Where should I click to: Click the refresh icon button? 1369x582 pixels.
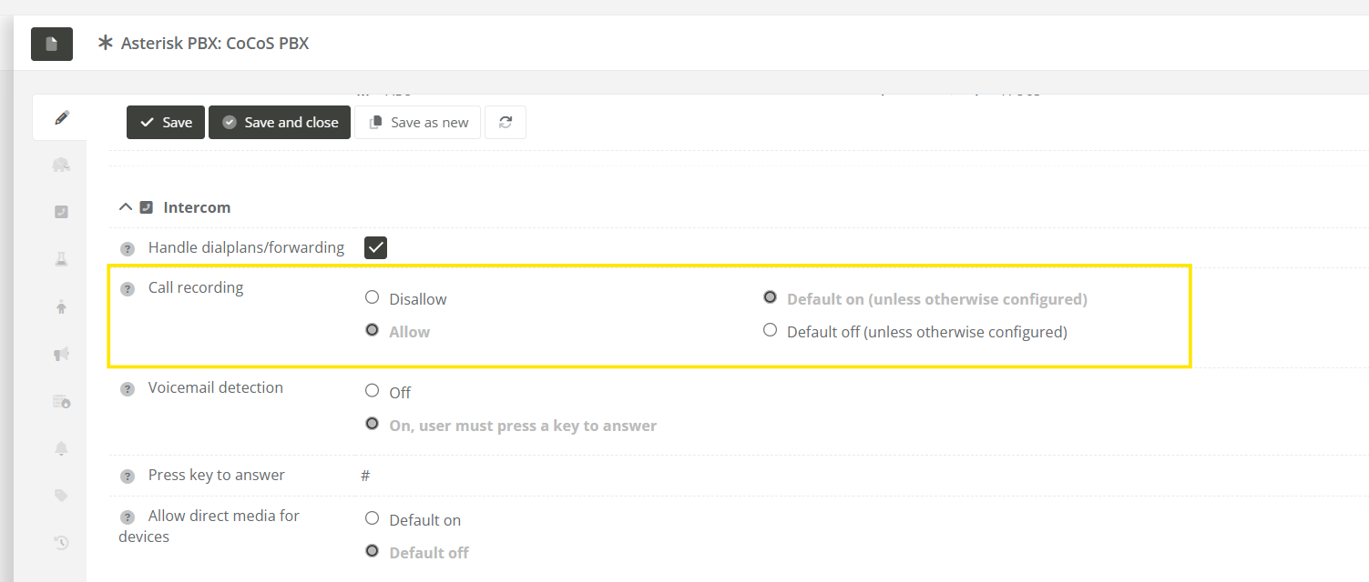pos(506,123)
